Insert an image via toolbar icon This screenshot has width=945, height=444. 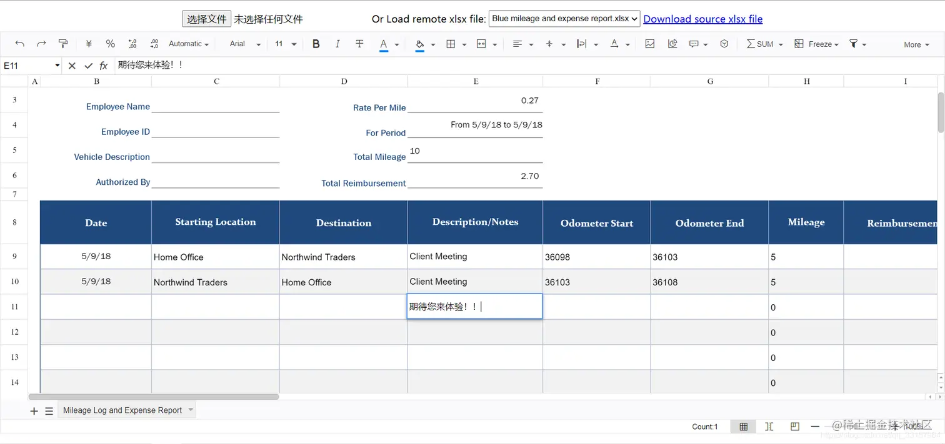pos(650,44)
